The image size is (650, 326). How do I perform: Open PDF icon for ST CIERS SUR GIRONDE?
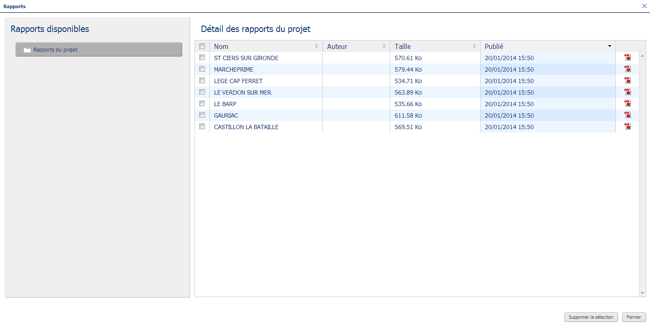(x=627, y=58)
